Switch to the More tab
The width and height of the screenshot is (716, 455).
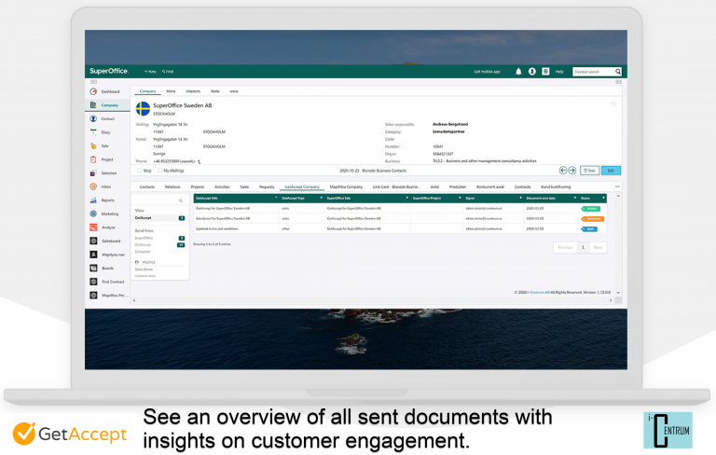[171, 91]
